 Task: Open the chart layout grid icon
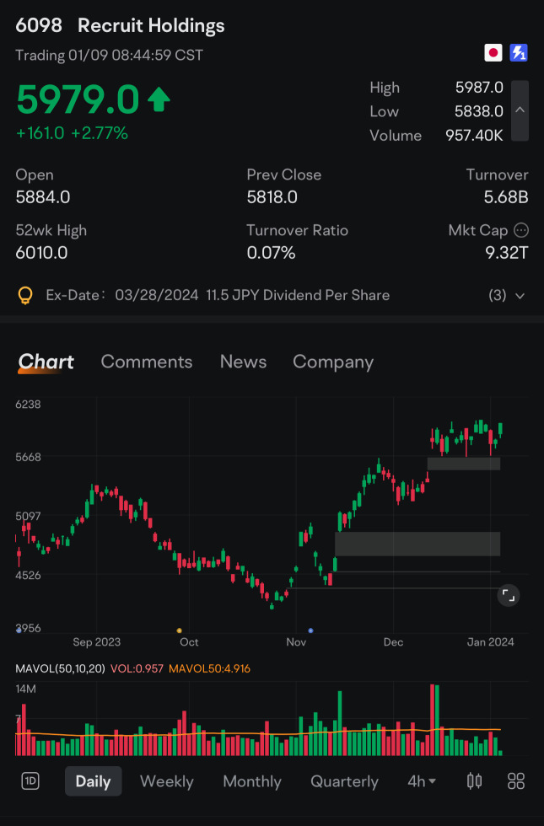[515, 781]
